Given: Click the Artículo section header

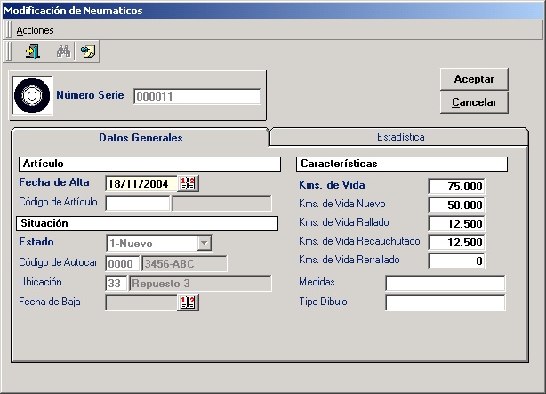Looking at the screenshot, I should [149, 164].
